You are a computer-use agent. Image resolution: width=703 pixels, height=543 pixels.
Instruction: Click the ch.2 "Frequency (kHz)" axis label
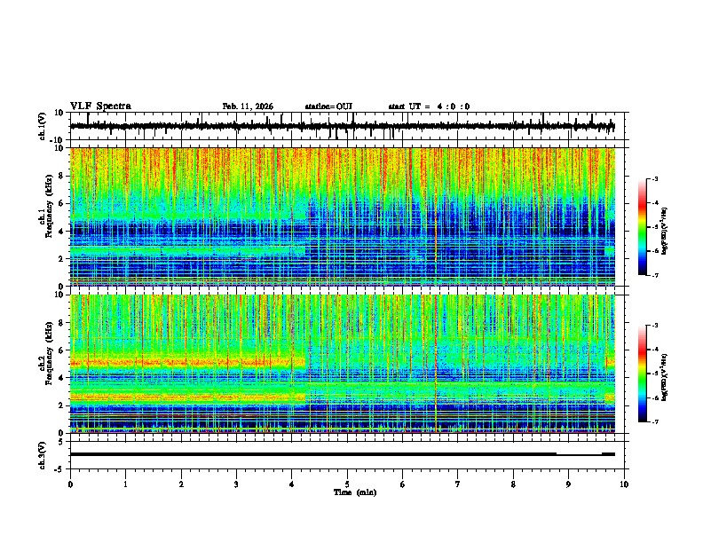click(50, 353)
